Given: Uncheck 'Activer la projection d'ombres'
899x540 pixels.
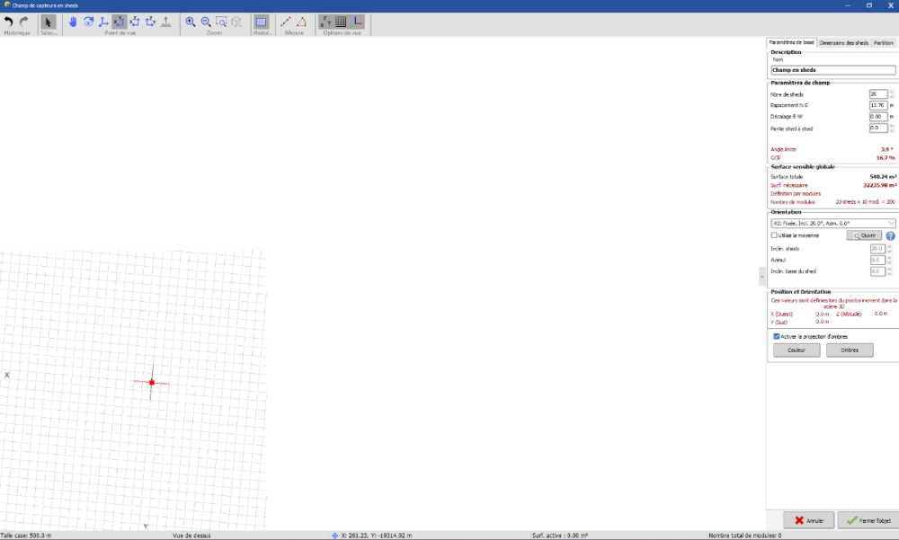Looking at the screenshot, I should point(777,336).
